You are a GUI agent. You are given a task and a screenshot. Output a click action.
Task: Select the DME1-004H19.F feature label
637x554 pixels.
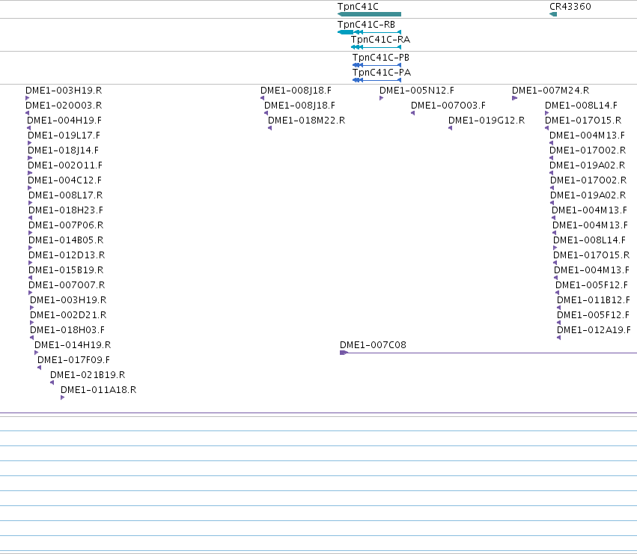tap(64, 121)
